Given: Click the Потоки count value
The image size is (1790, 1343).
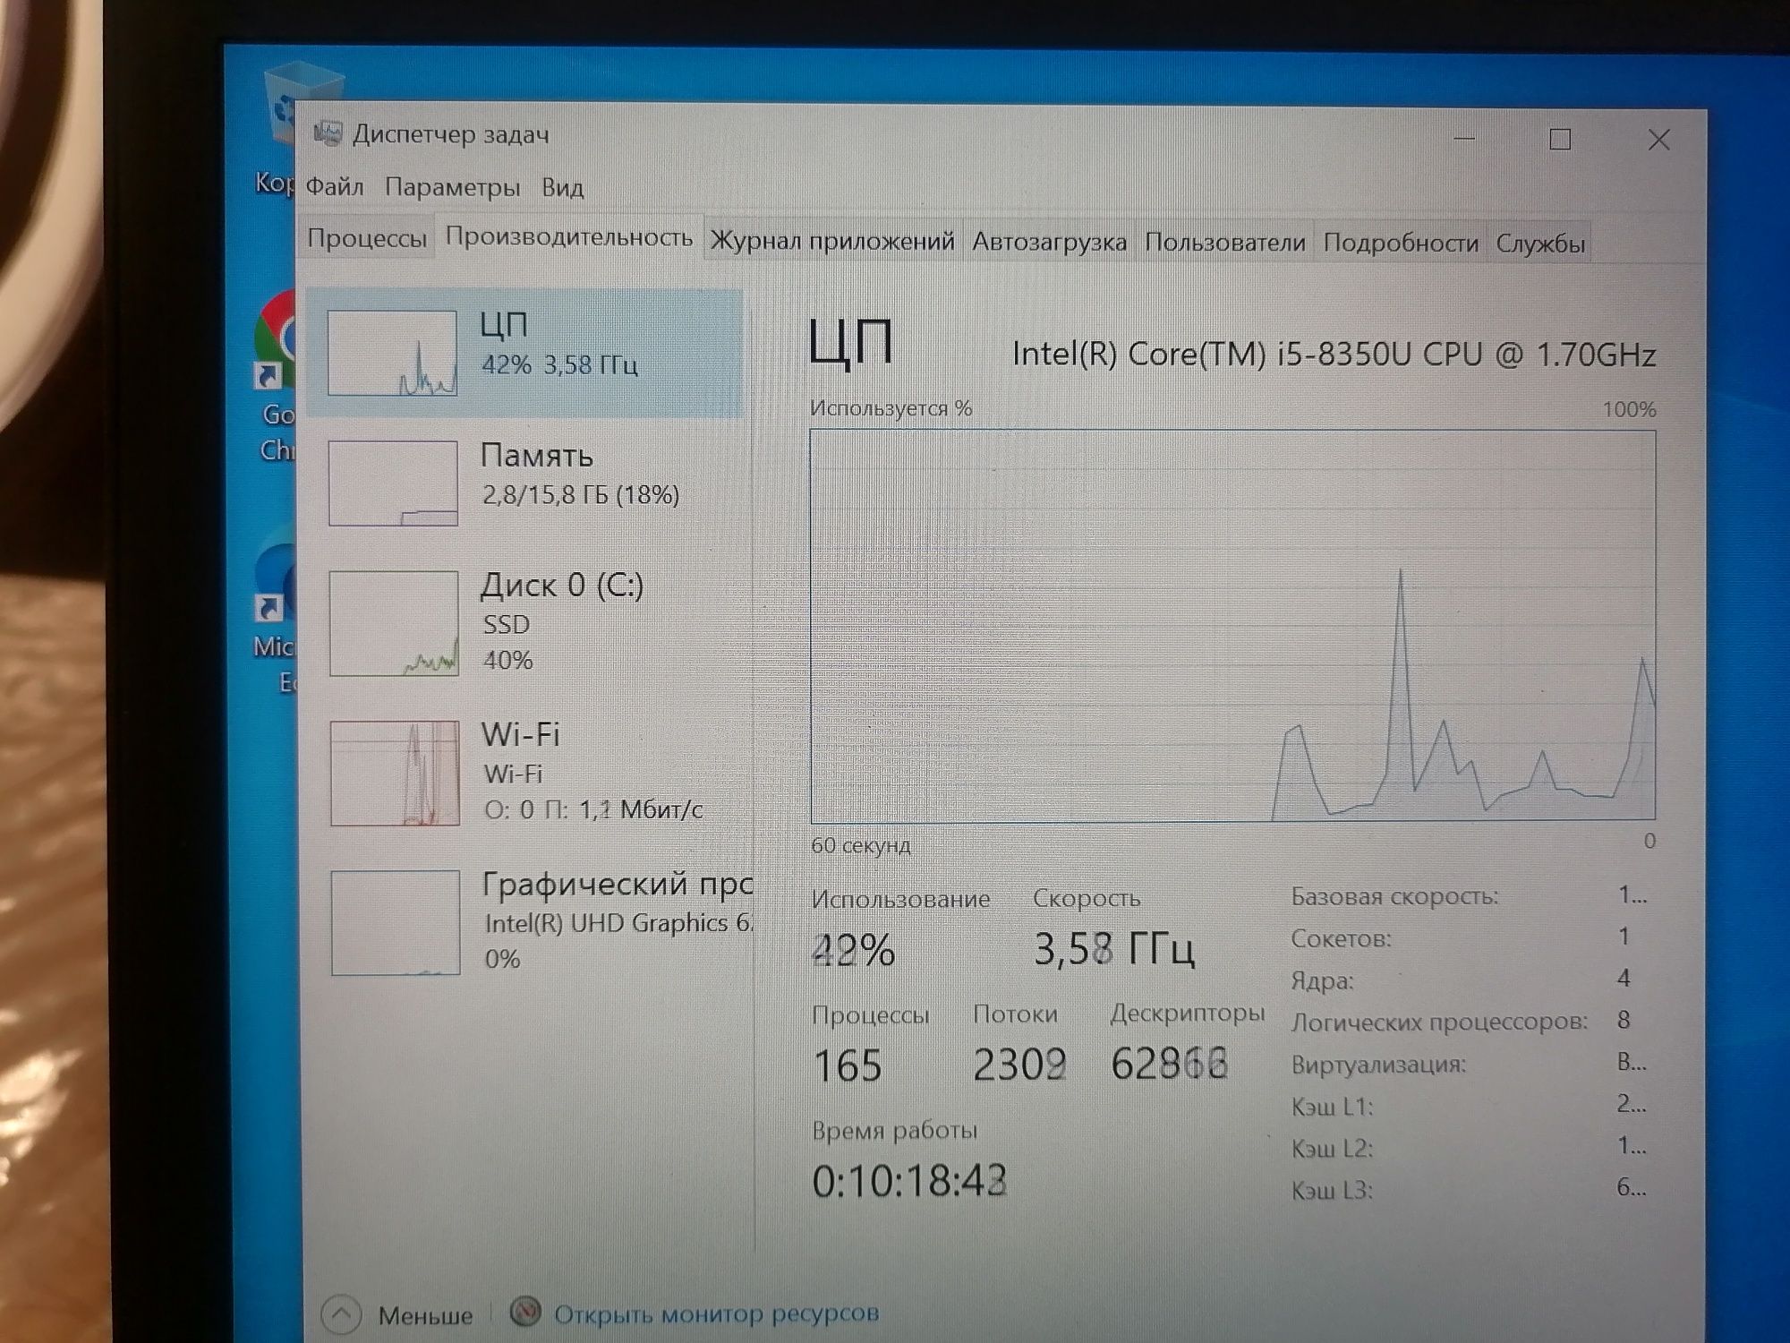Looking at the screenshot, I should [x=1019, y=1065].
